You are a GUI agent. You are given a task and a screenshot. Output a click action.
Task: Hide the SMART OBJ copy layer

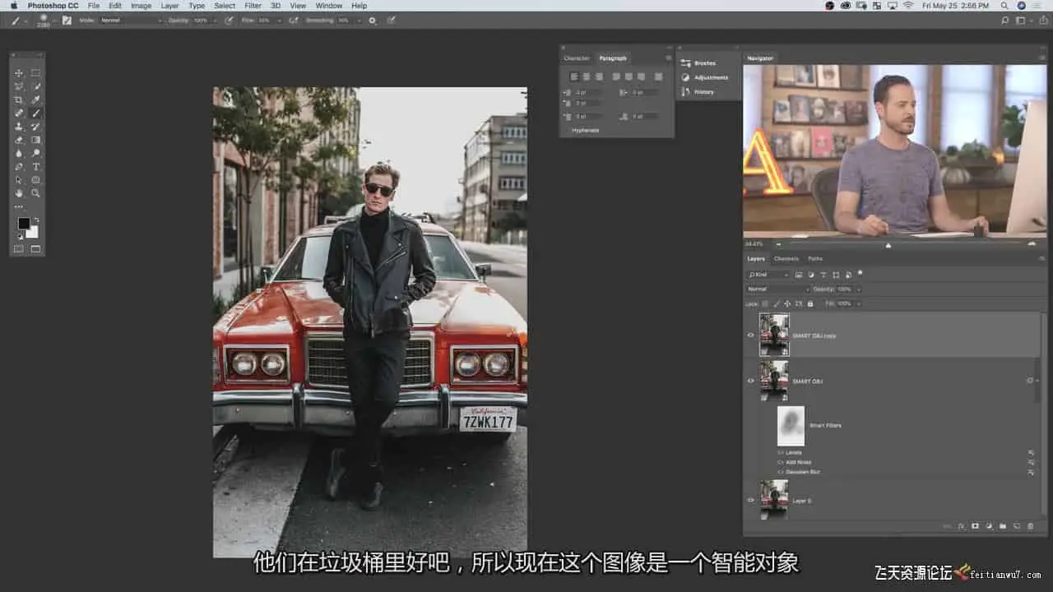tap(750, 335)
